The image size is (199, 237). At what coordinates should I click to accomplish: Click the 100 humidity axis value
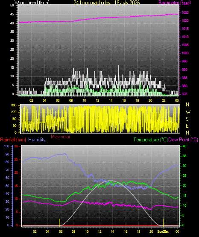(6, 146)
